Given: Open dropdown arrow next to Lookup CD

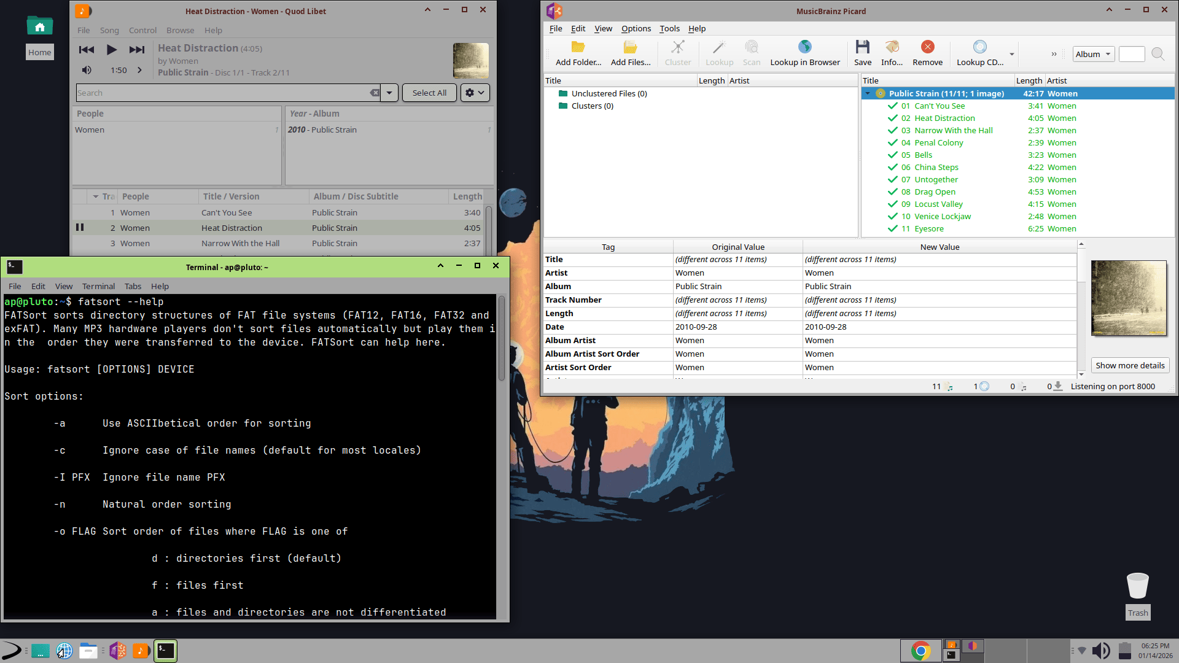Looking at the screenshot, I should click(1012, 54).
